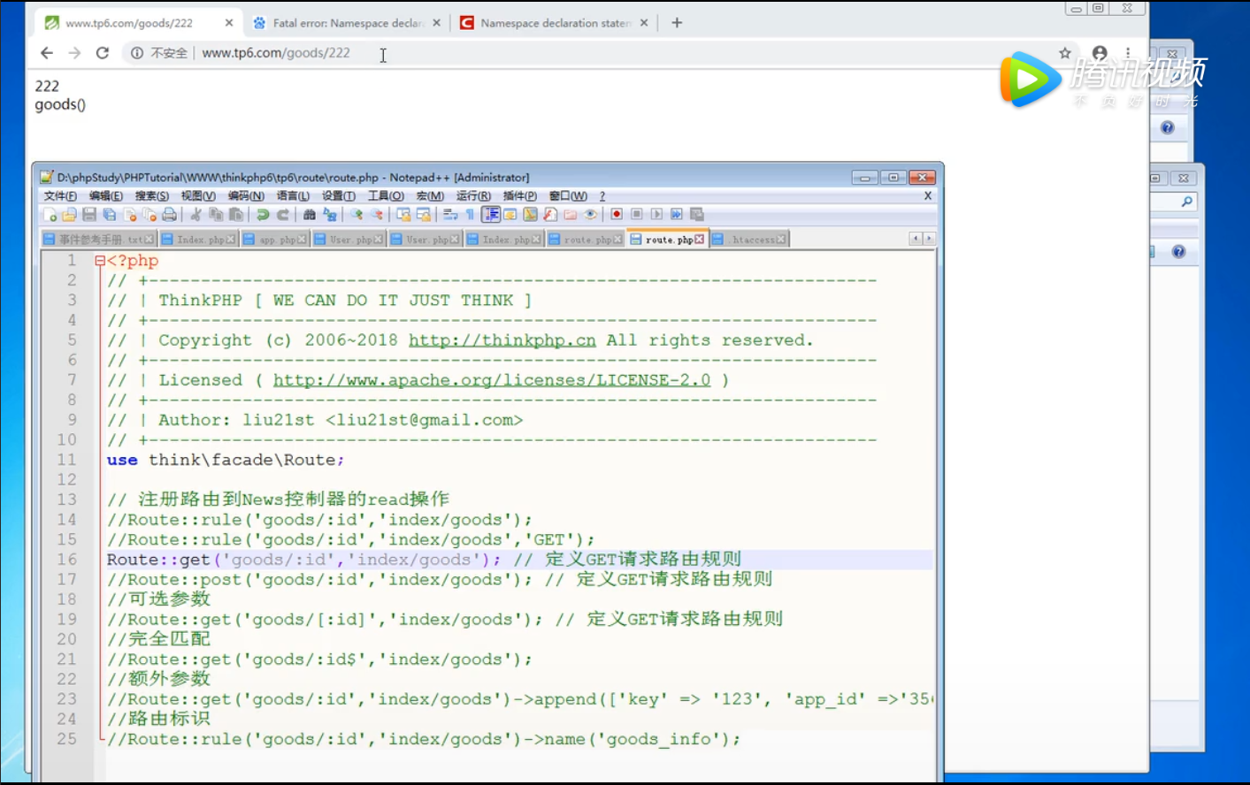Open the ? help menu
1250x785 pixels.
[x=602, y=196]
